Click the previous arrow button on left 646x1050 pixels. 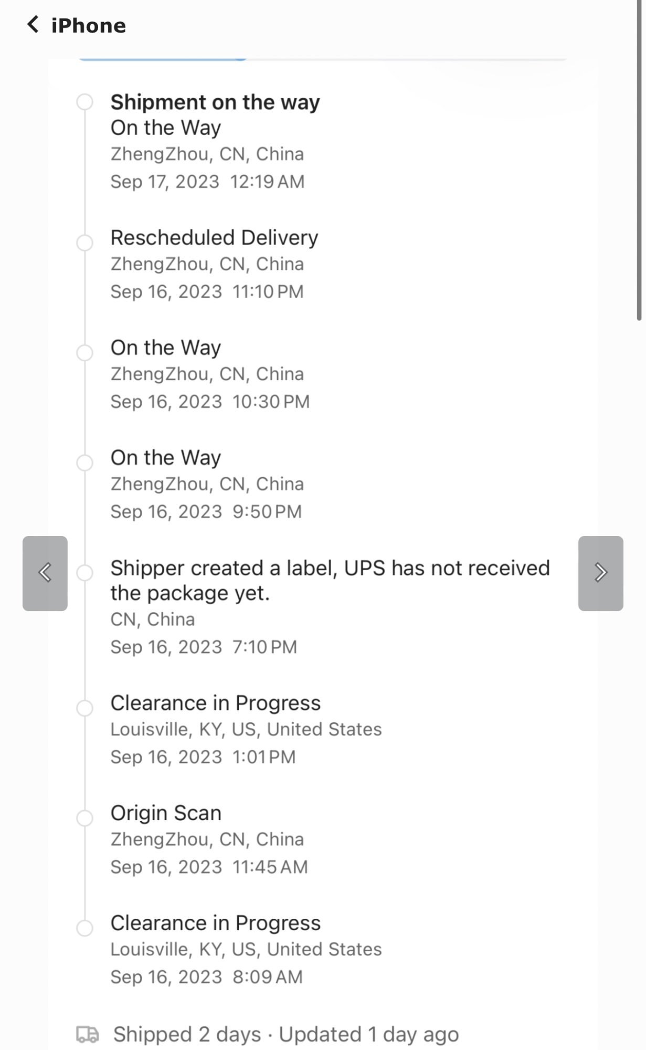click(45, 573)
